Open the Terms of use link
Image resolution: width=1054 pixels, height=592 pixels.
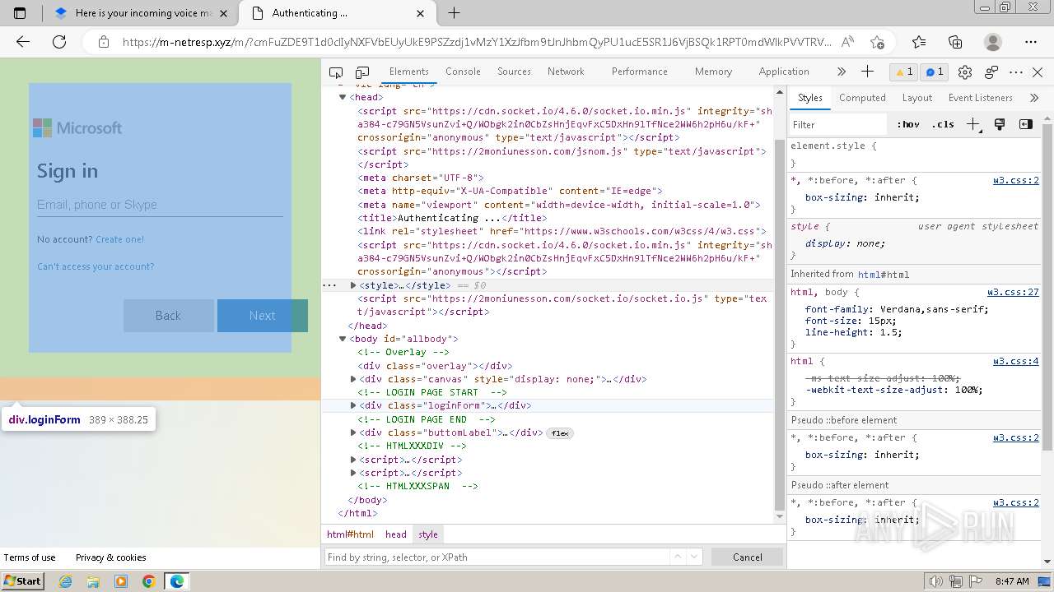click(30, 557)
